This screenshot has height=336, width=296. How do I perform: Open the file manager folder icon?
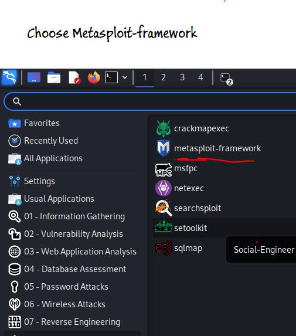[x=54, y=77]
